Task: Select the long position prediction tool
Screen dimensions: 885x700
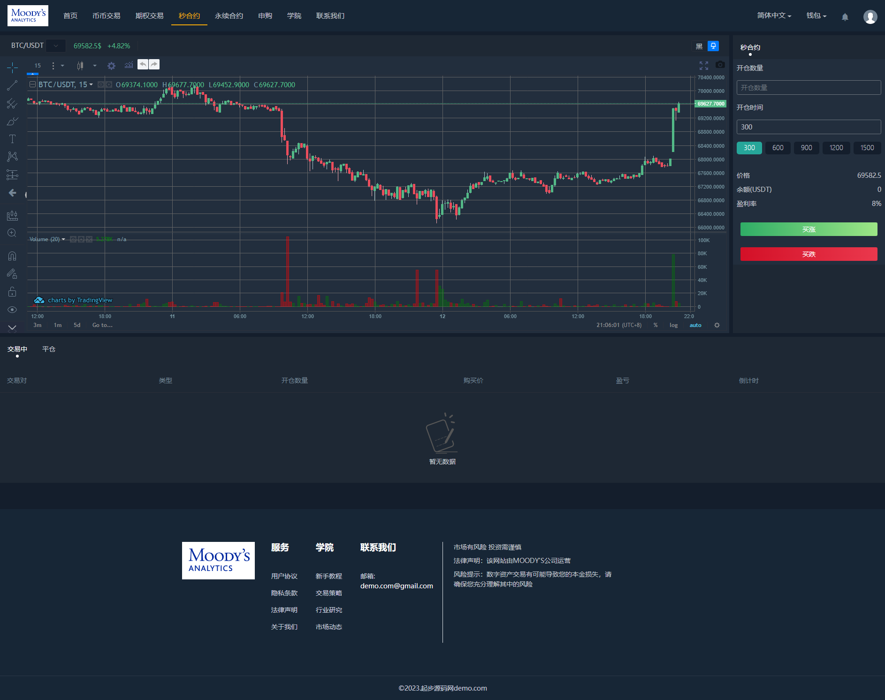Action: (12, 175)
